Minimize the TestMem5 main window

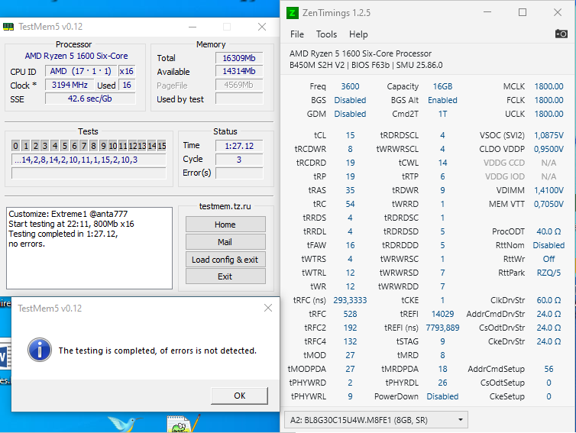[193, 27]
